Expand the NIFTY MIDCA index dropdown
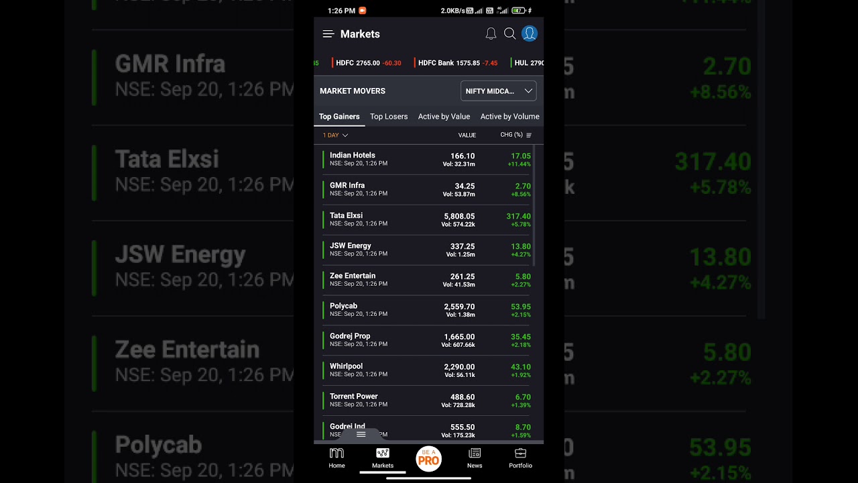The width and height of the screenshot is (858, 483). click(499, 91)
